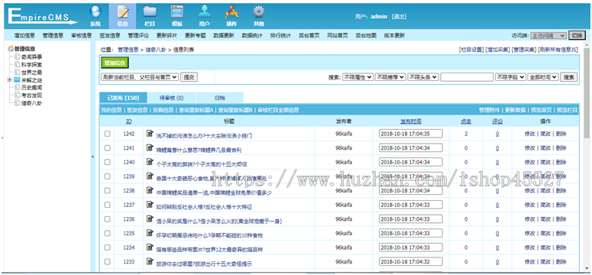
Task: Open the 不限字段 search dropdown
Action: pos(510,77)
